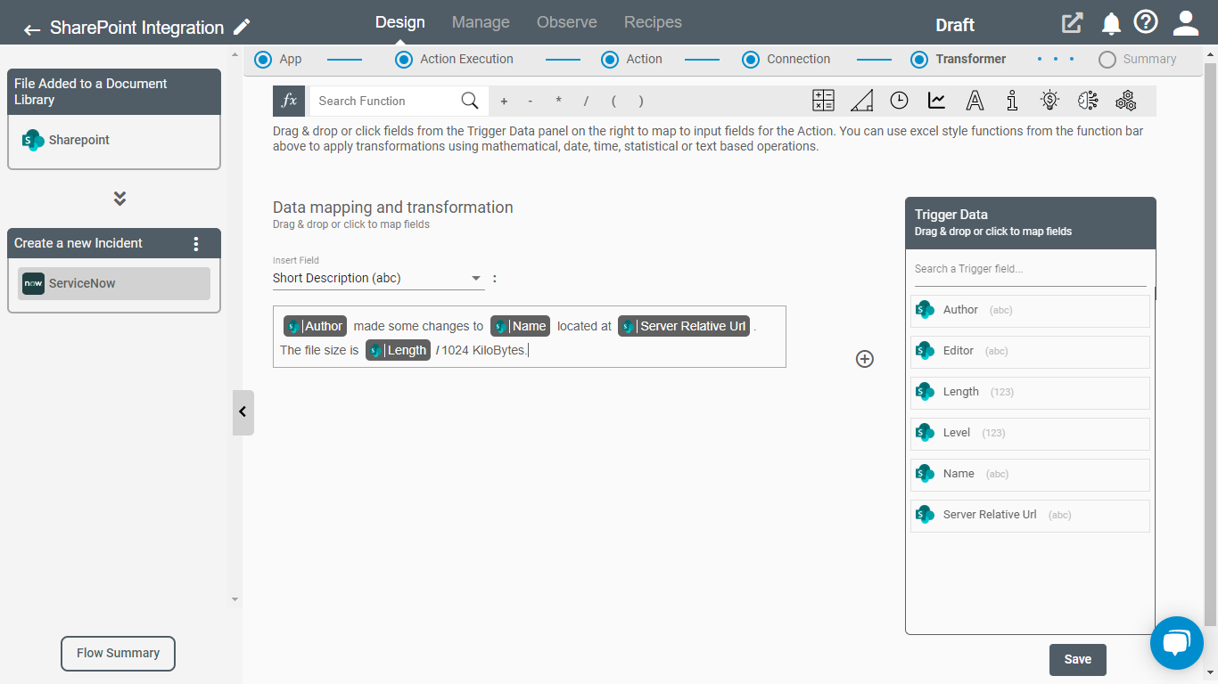Image resolution: width=1218 pixels, height=684 pixels.
Task: Select the Action step radio button
Action: click(x=610, y=60)
